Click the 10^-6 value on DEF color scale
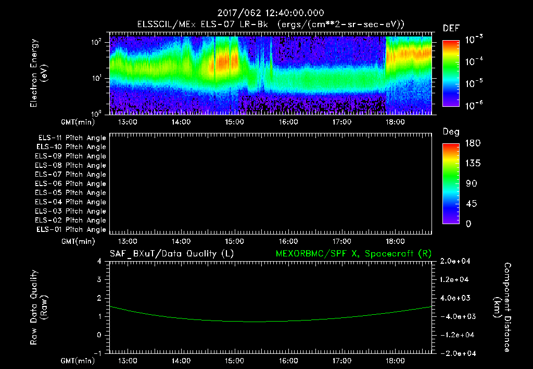 (x=474, y=105)
